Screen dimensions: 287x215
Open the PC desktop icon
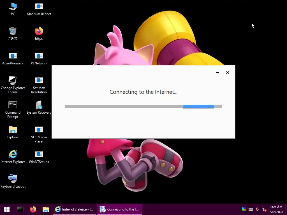[13, 9]
